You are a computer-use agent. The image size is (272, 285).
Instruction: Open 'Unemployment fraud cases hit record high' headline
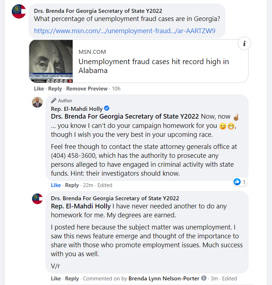click(x=153, y=66)
